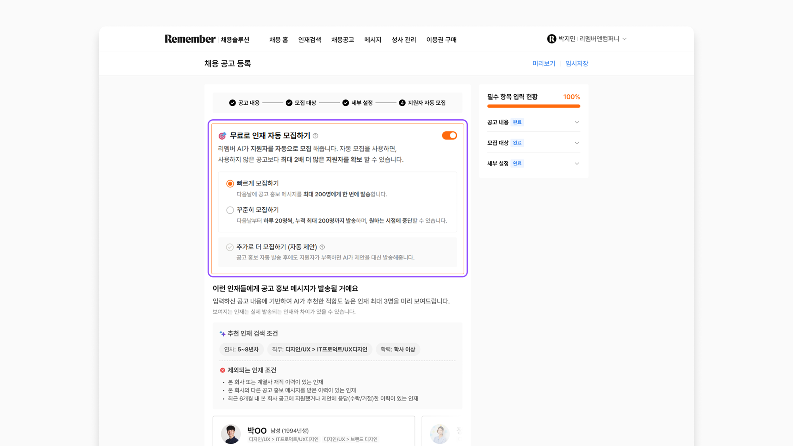Click the help icon next to 추가로 더 모집하기
Viewport: 793px width, 446px height.
322,247
